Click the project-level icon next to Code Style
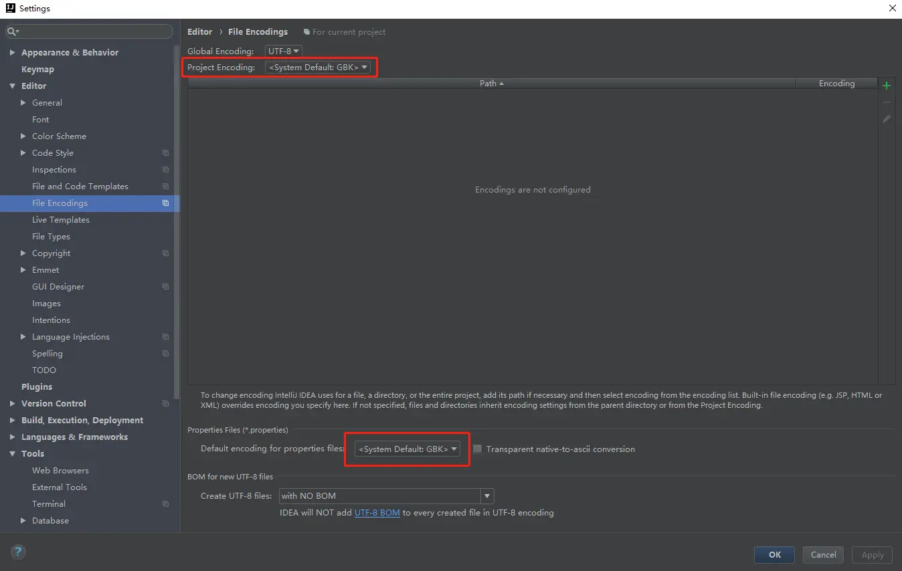The width and height of the screenshot is (902, 571). (165, 153)
